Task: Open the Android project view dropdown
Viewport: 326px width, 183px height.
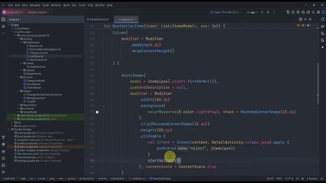Action: [x=15, y=19]
